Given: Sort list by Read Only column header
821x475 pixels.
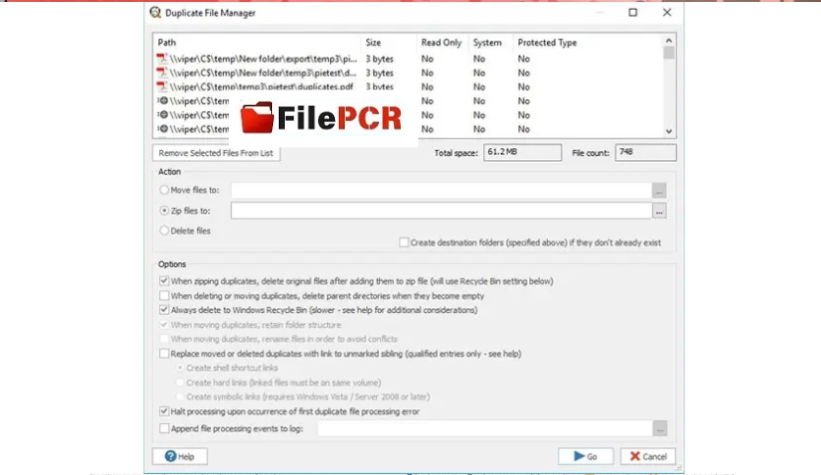Looking at the screenshot, I should [442, 42].
